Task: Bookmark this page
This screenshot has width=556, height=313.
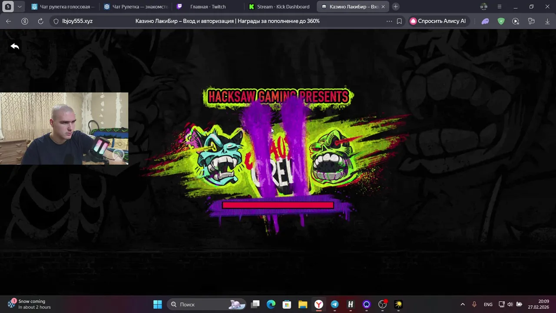Action: (399, 21)
